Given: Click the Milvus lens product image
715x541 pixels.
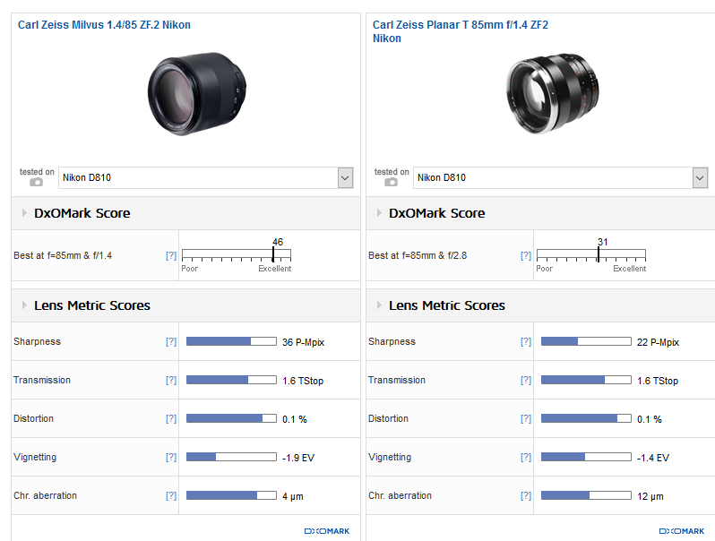Looking at the screenshot, I should click(196, 93).
